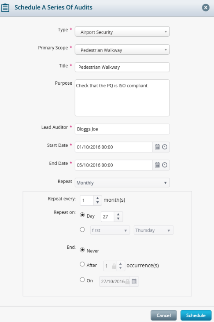
Task: Select the Day radio button
Action: tap(82, 215)
